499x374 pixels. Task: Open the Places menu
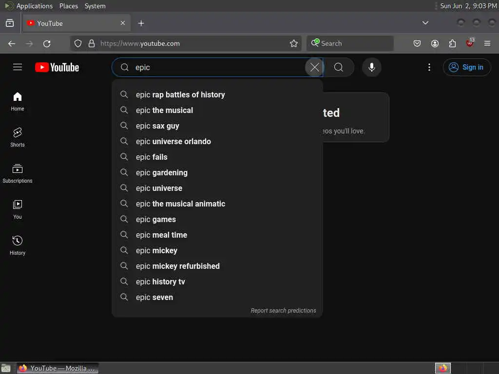(x=69, y=6)
